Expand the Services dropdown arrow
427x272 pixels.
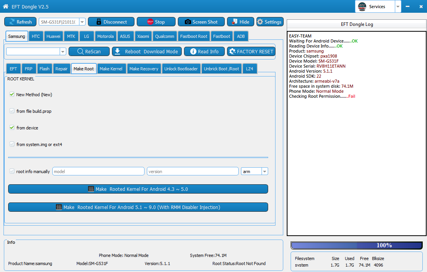pos(398,7)
